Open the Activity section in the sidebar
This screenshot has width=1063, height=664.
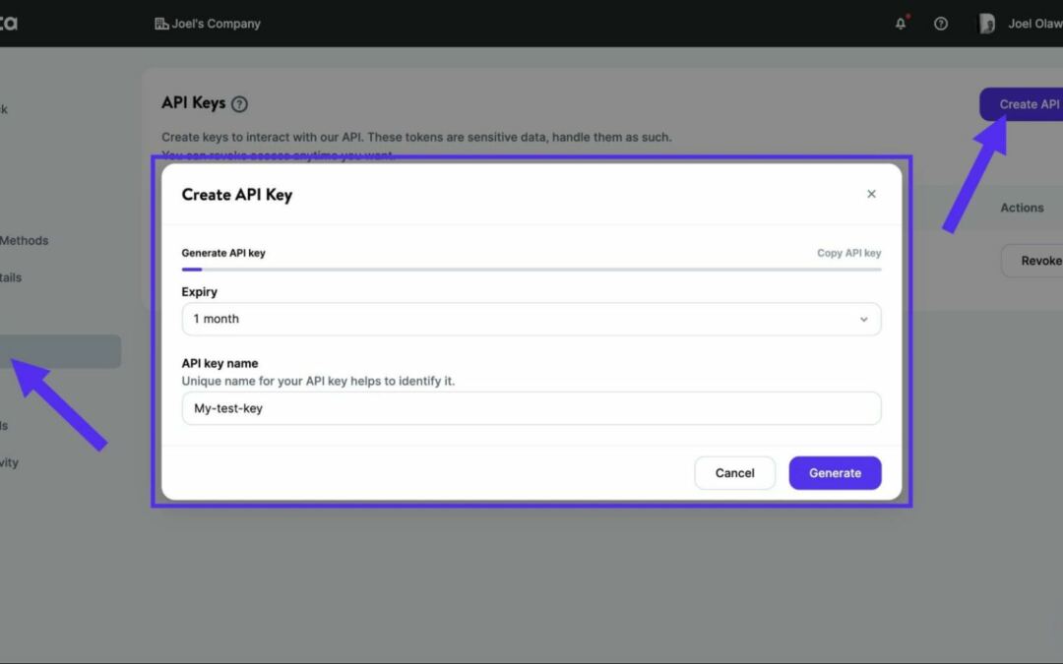click(10, 462)
